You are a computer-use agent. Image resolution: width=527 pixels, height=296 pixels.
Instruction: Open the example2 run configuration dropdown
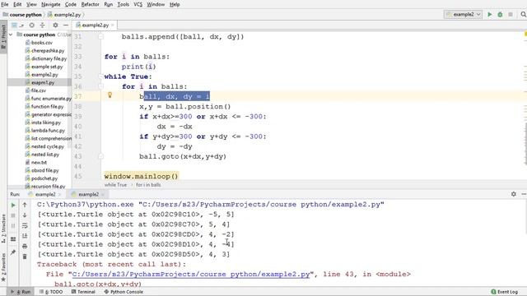[464, 15]
